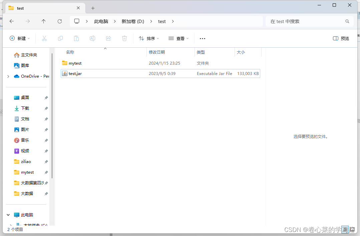Unpin 桌面 using its pin icon
Screen dimensions: 360x236
[46, 98]
